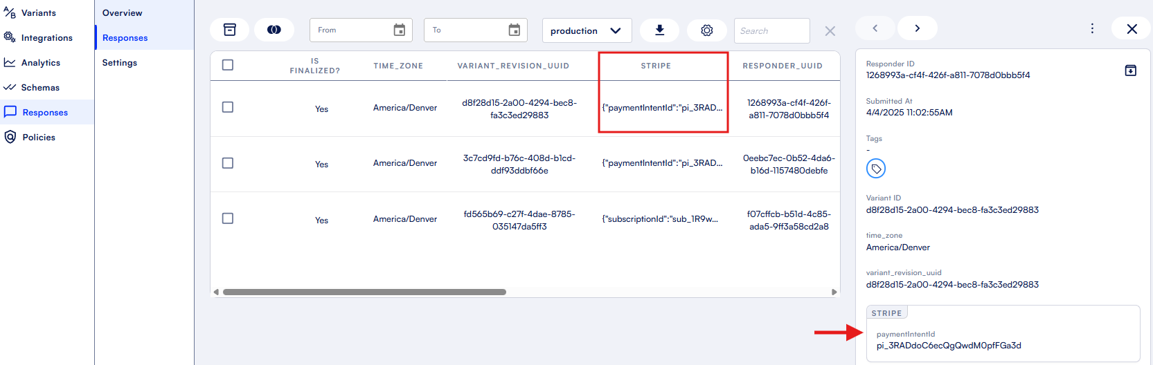
Task: Switch to the Responses sub-tab
Action: click(125, 37)
